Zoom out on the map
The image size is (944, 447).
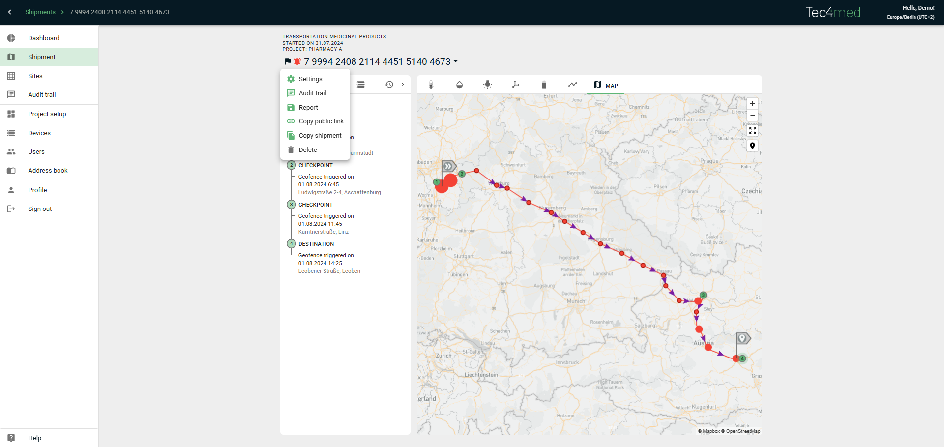(752, 116)
